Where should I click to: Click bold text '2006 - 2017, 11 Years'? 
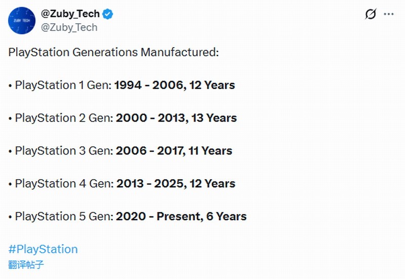click(174, 151)
